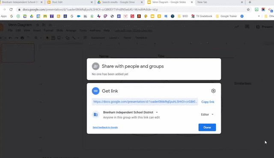Open the Add-ons menu in Slides
Viewport: 274px width, 158px height.
(x=95, y=30)
